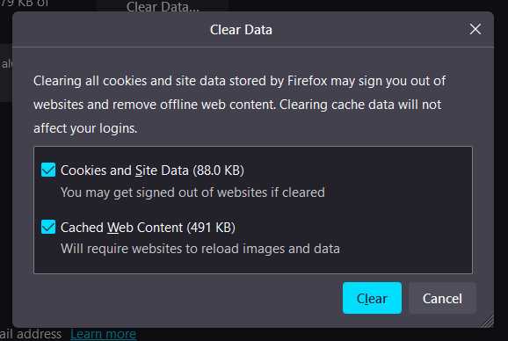Screen dimensions: 508x341
Task: Close the Clear Data dialog with X
Action: point(475,29)
